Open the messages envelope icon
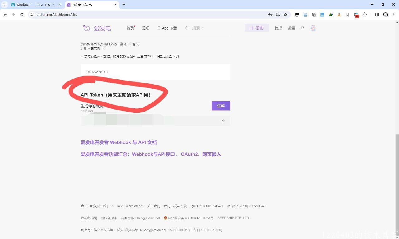The image size is (399, 239). (x=303, y=28)
